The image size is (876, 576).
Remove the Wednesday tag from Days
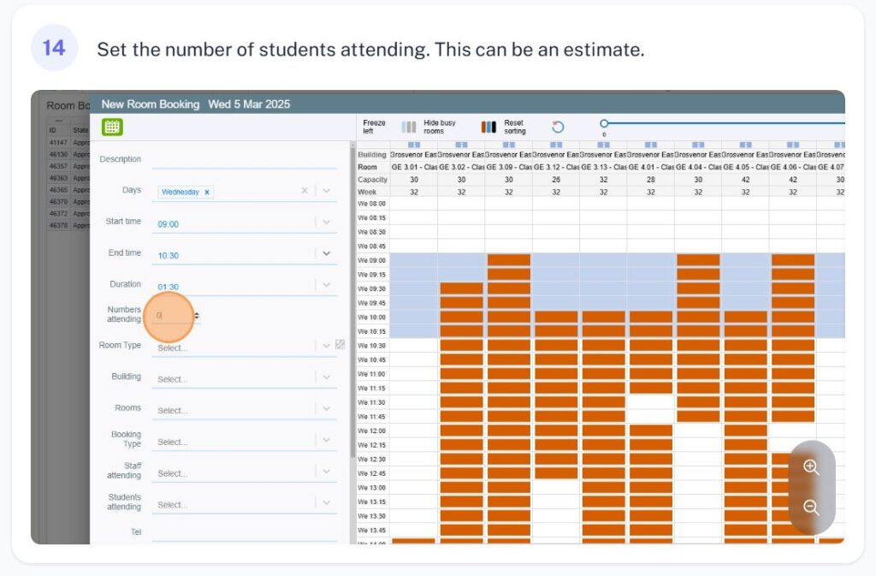[207, 193]
